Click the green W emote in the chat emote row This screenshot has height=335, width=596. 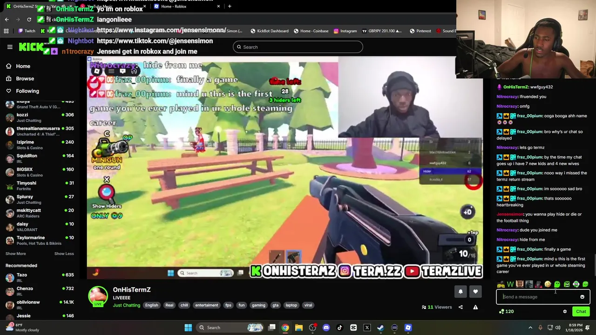(510, 284)
